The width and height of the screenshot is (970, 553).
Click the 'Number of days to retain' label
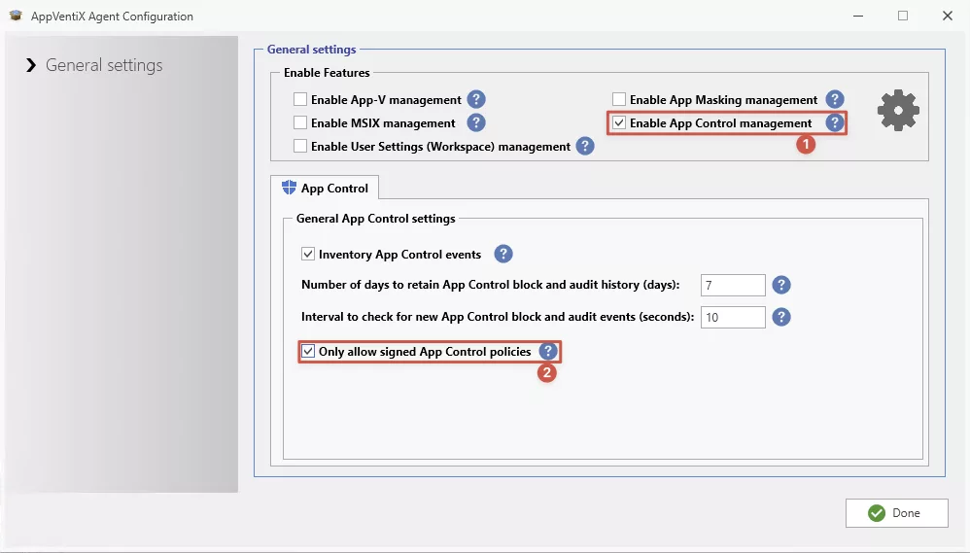click(x=491, y=285)
